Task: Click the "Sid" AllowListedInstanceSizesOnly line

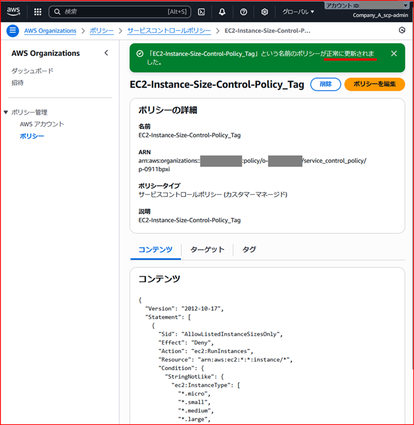Action: coord(221,334)
